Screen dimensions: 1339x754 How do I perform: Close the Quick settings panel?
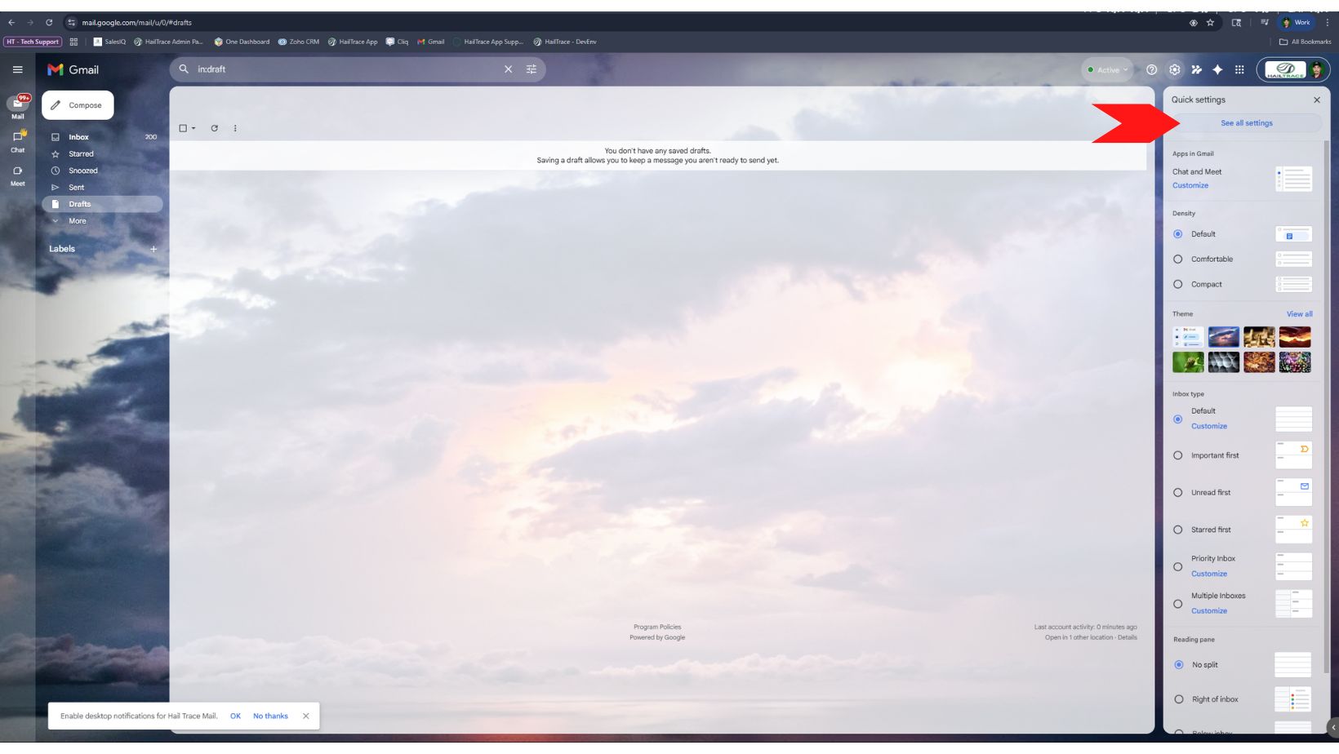click(1316, 100)
